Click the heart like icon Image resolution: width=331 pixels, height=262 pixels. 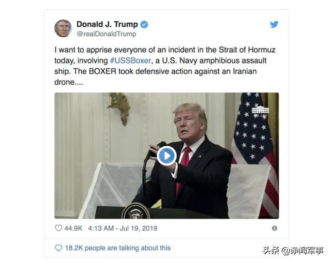click(x=58, y=228)
